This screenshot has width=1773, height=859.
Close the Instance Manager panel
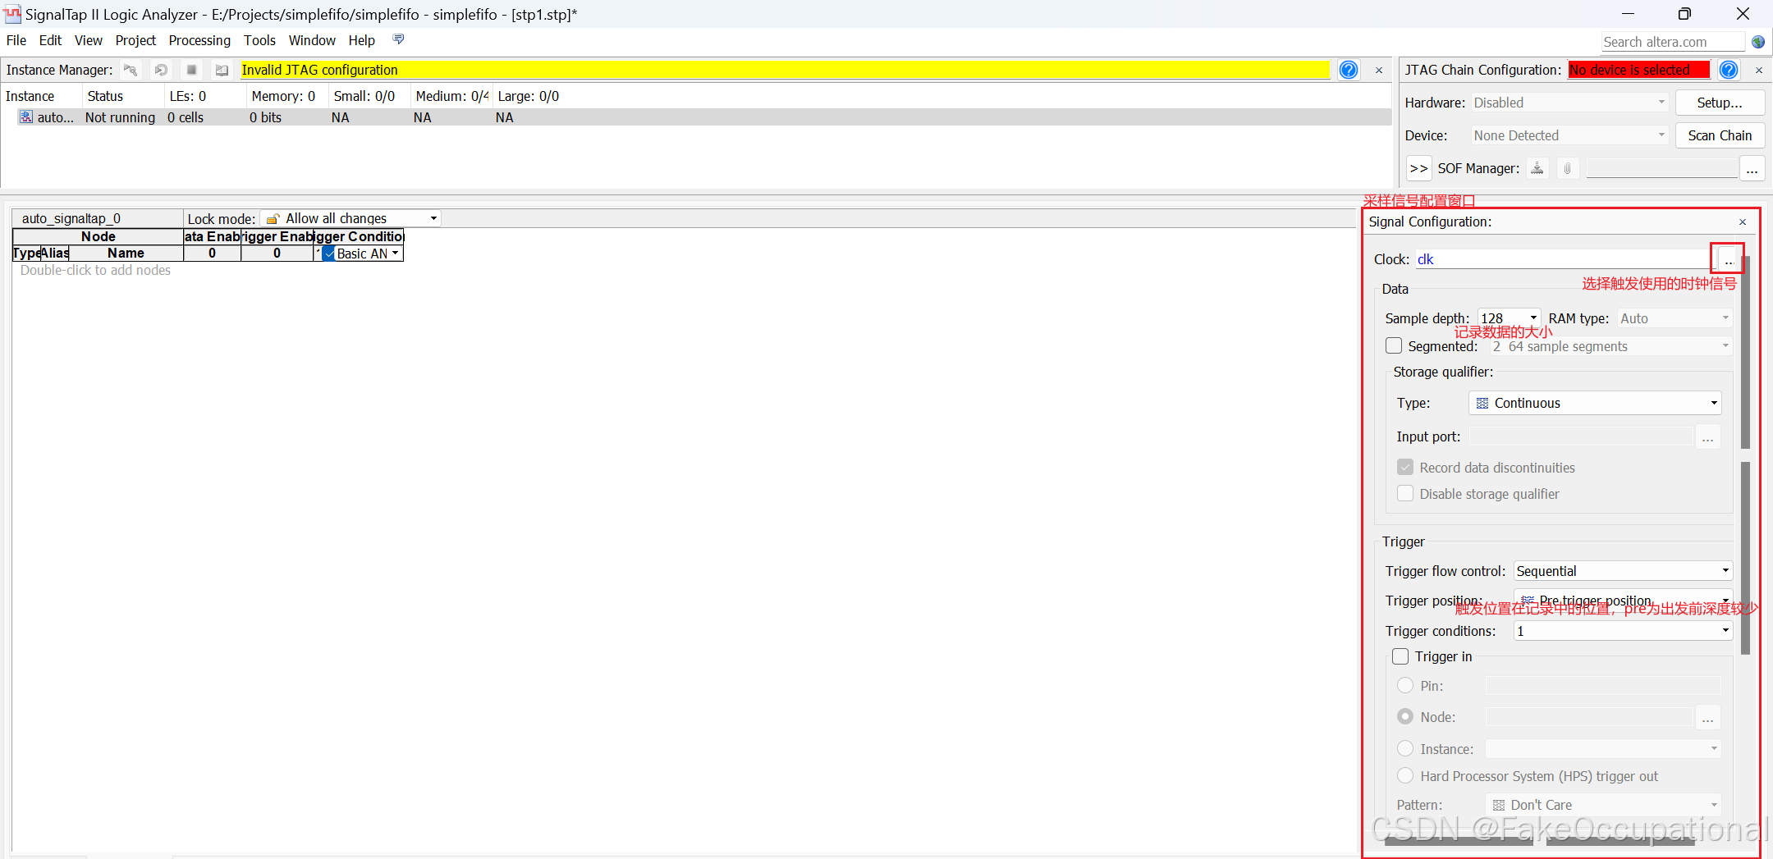click(x=1379, y=71)
